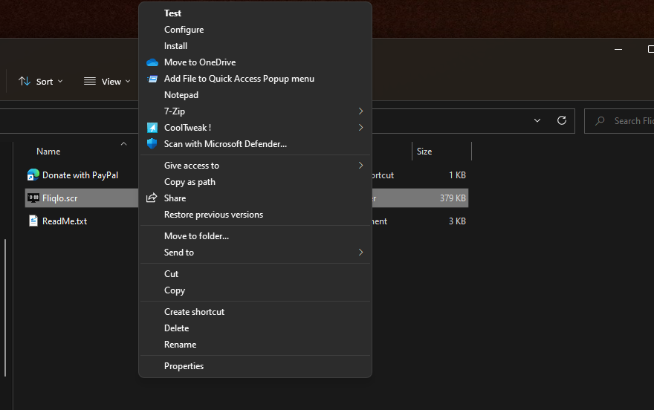Viewport: 654px width, 410px height.
Task: Click the Share arrow icon
Action: (152, 198)
